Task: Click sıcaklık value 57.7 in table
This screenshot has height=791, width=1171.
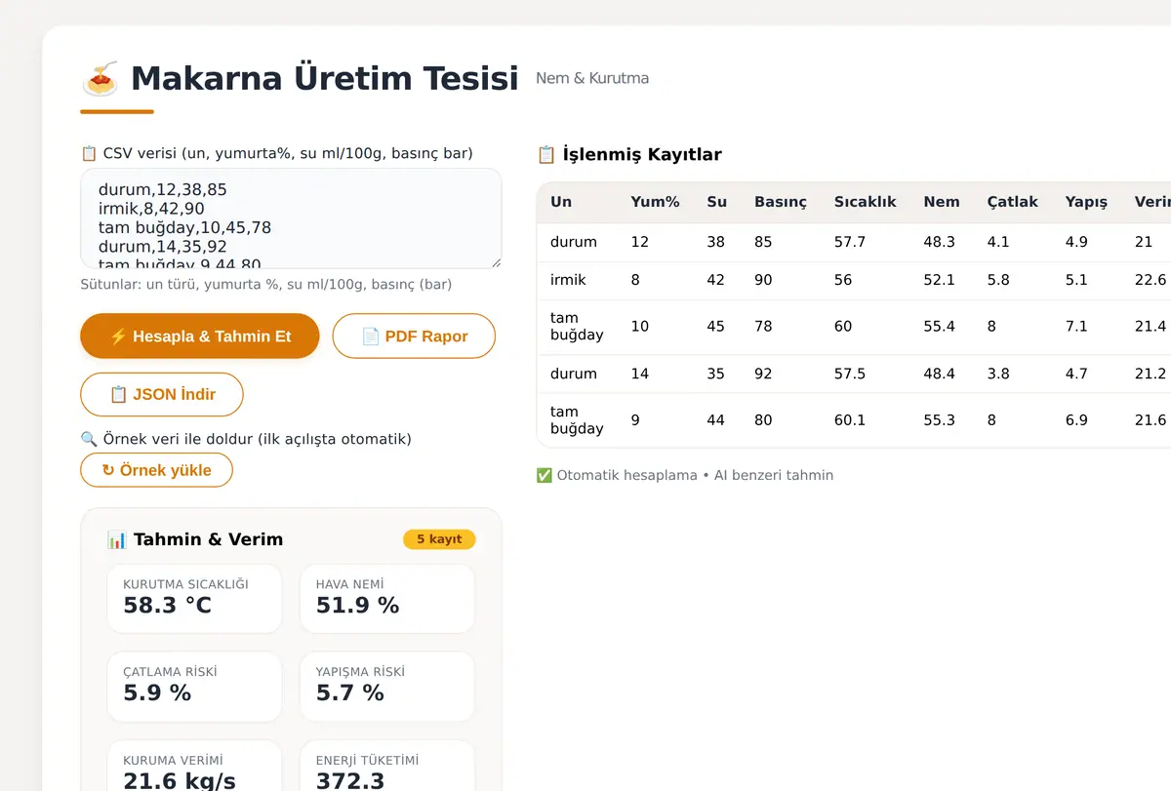Action: (x=850, y=242)
